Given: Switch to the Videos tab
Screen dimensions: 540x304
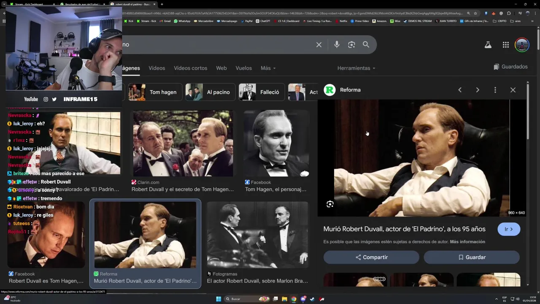Looking at the screenshot, I should (x=157, y=68).
